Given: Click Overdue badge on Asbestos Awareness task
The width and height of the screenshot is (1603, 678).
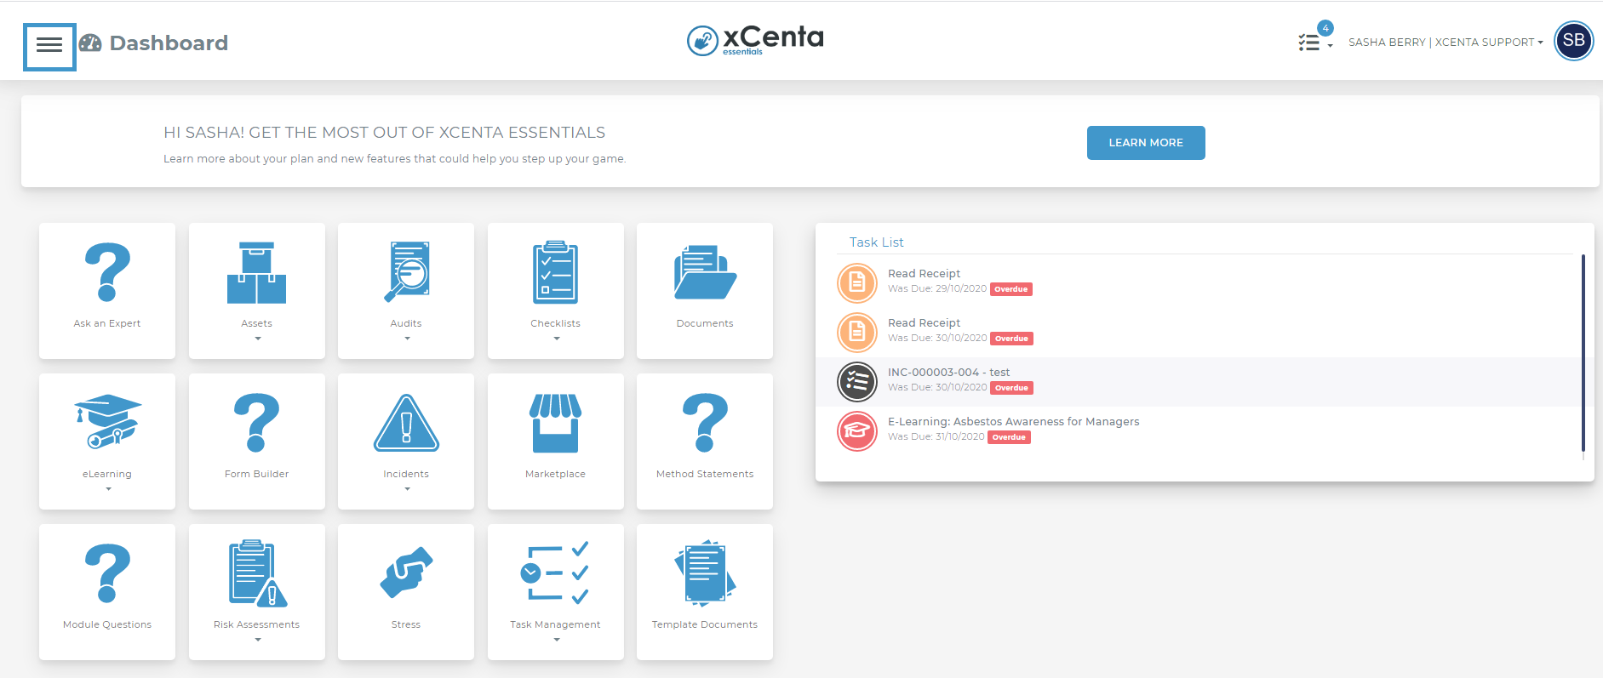Looking at the screenshot, I should 1009,437.
